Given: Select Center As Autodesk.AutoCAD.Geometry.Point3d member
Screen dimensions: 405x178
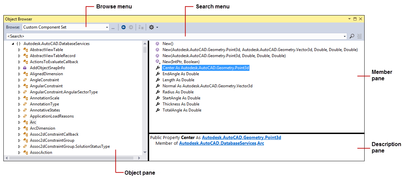Looking at the screenshot, I should [x=206, y=68].
